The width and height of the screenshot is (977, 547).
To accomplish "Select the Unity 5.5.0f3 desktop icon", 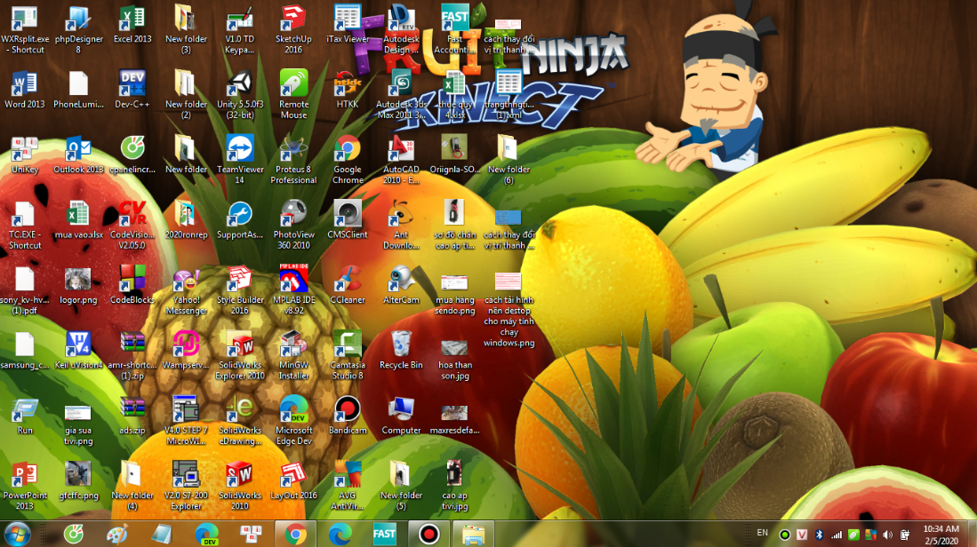I will [239, 85].
